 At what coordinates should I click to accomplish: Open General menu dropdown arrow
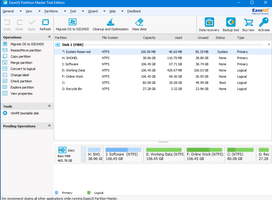pyautogui.click(x=21, y=11)
